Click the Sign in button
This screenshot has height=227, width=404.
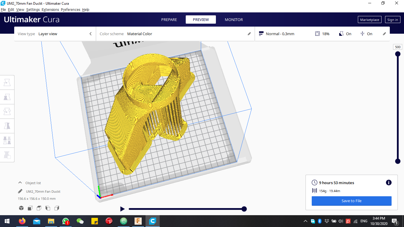pyautogui.click(x=392, y=20)
